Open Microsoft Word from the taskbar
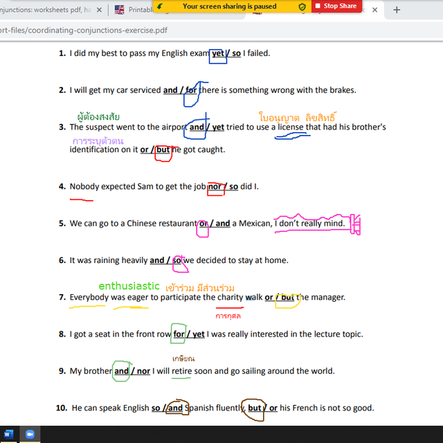The image size is (443, 443). click(9, 434)
